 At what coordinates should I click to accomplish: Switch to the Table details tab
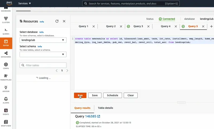(105, 108)
